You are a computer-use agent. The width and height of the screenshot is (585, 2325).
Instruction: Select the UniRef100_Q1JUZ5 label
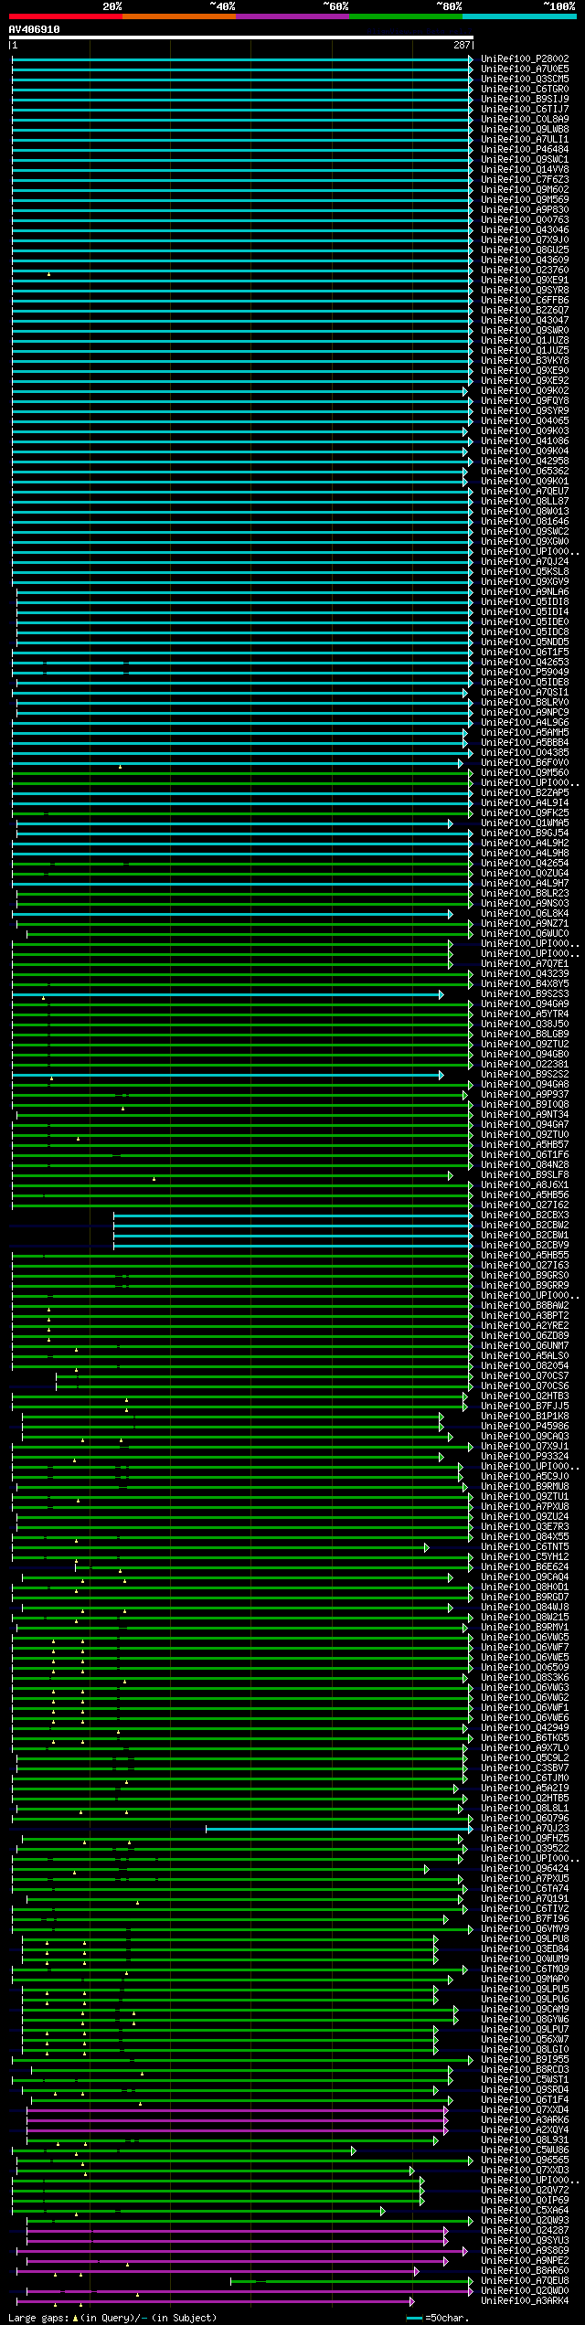[525, 351]
